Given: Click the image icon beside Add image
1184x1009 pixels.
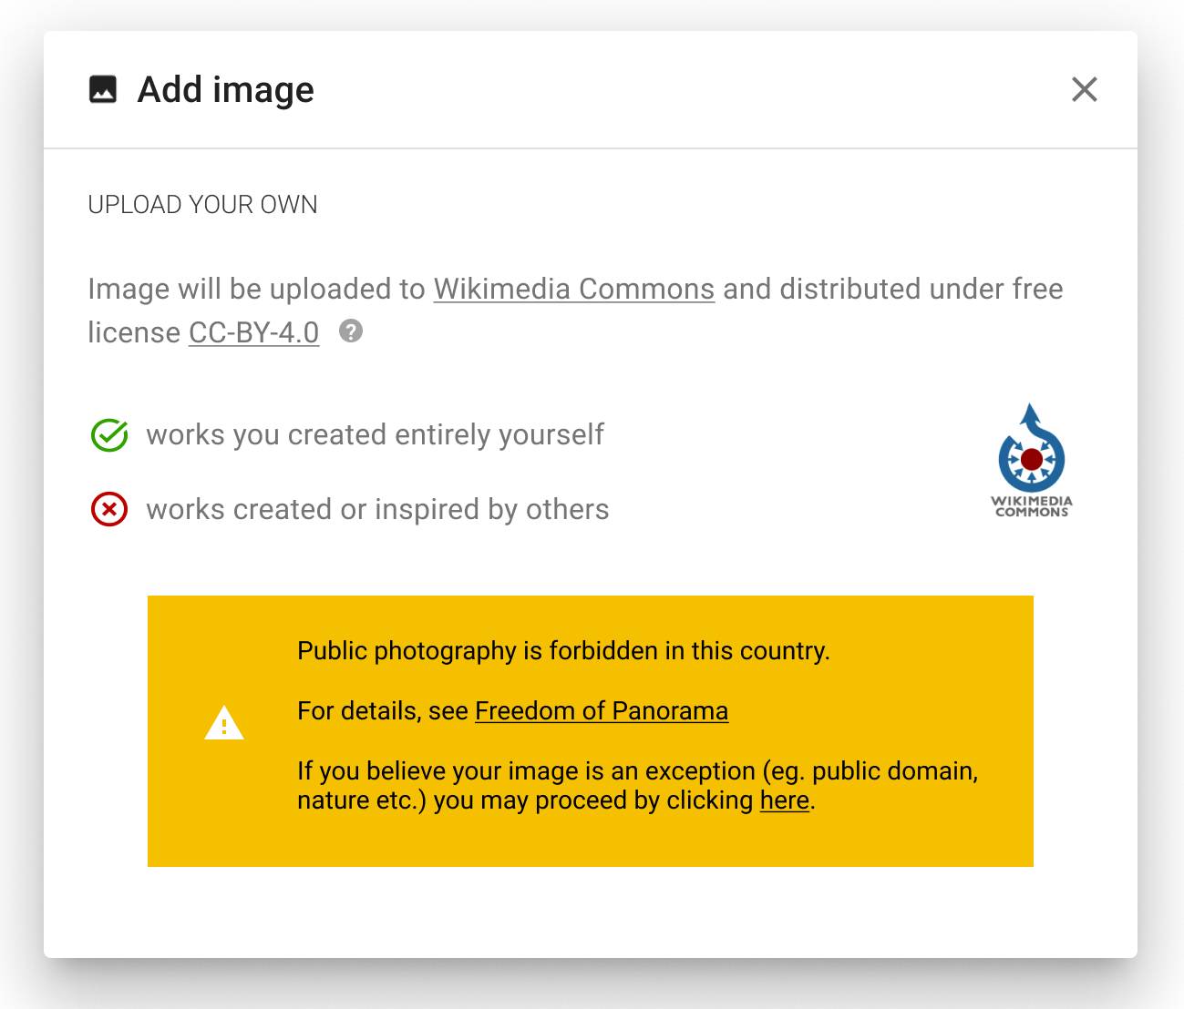Looking at the screenshot, I should coord(103,89).
